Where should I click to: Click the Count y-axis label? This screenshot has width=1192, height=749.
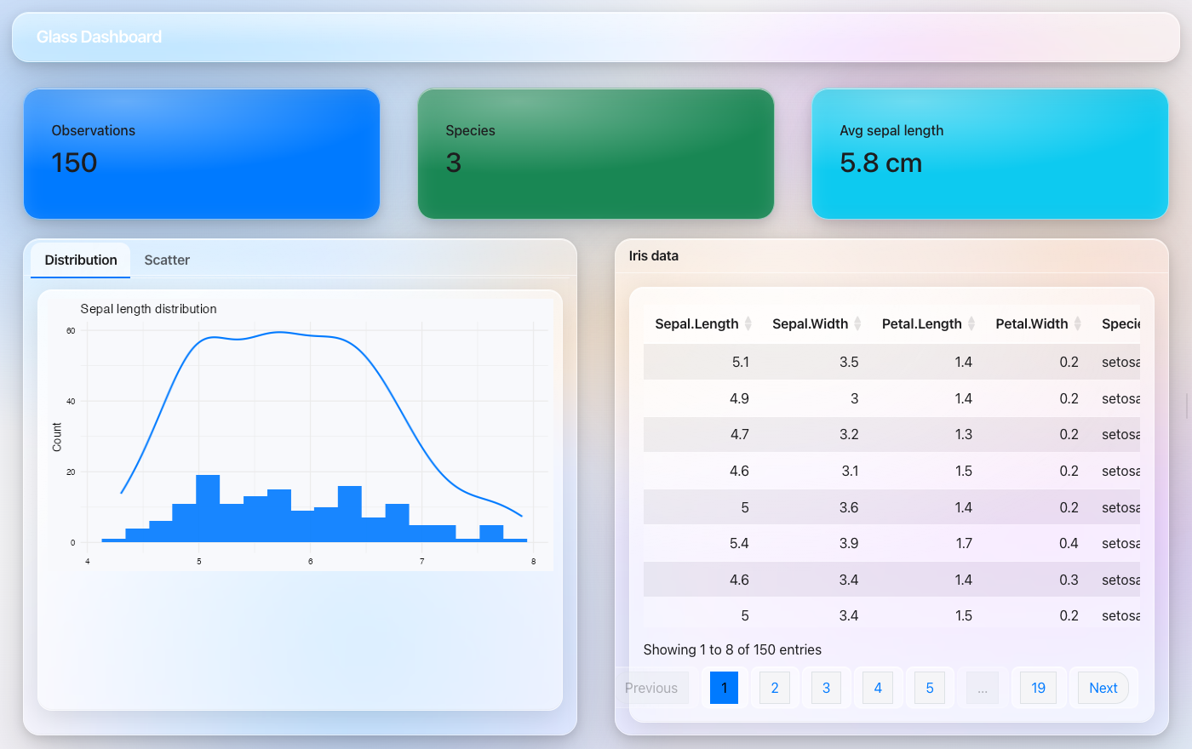point(57,437)
